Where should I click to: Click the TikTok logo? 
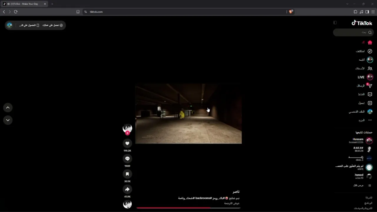(362, 23)
